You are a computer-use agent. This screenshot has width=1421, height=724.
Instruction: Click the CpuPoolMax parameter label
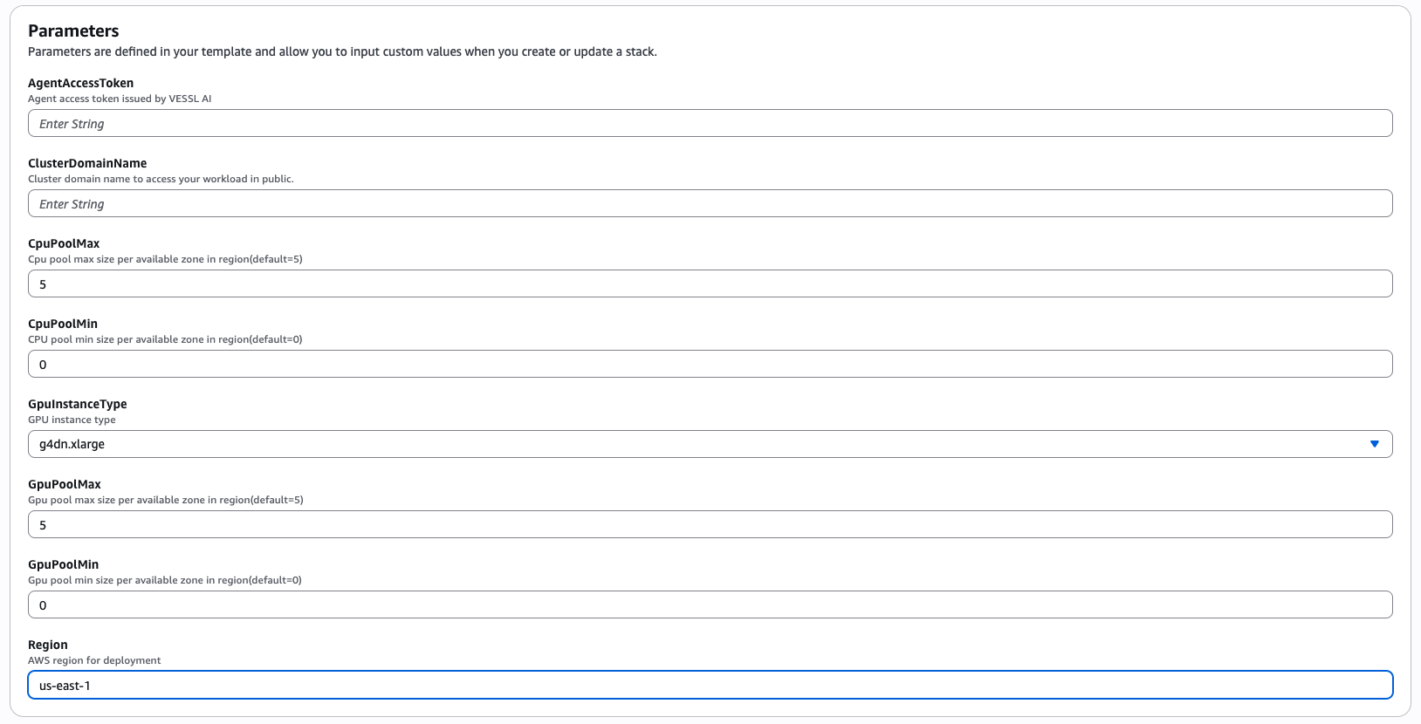point(64,243)
